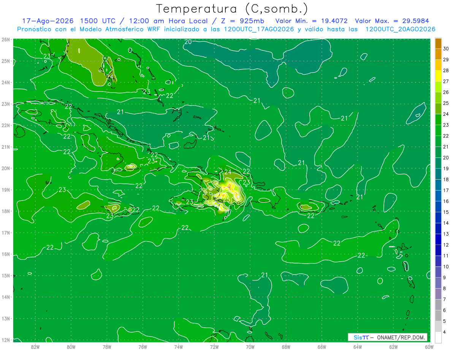Screen dimensions: 456x352
Task: Click the "25" contour label over Hispaniola
Action: 226,199
